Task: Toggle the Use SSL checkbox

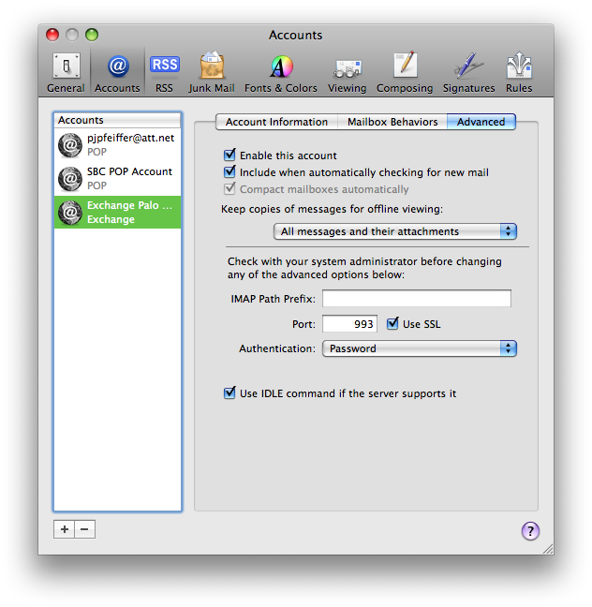Action: tap(393, 324)
